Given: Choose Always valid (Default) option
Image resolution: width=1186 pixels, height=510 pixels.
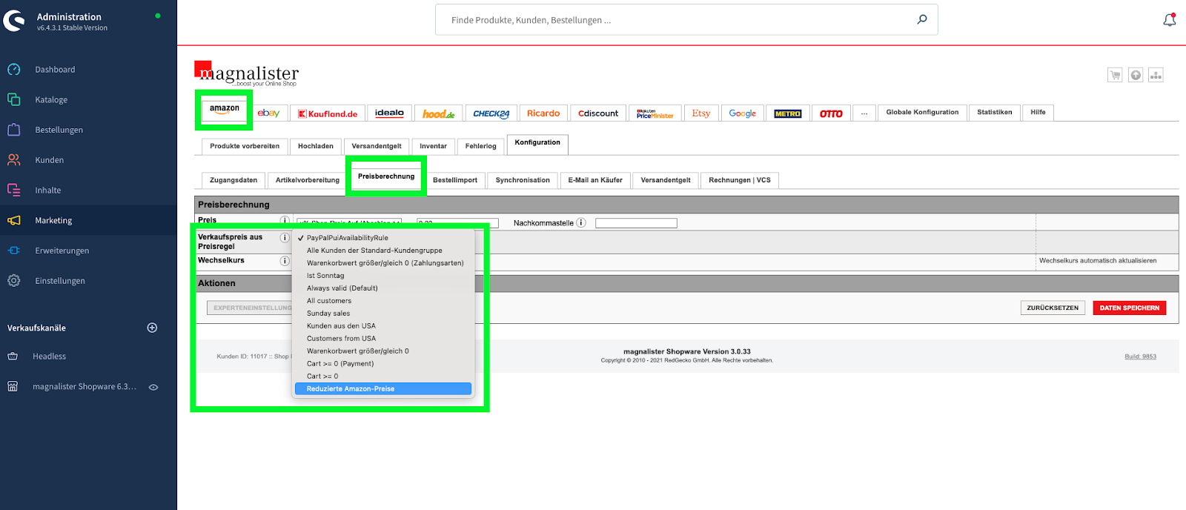Looking at the screenshot, I should (x=383, y=288).
